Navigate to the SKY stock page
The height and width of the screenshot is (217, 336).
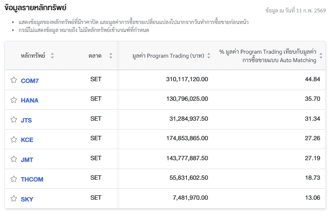pyautogui.click(x=27, y=199)
